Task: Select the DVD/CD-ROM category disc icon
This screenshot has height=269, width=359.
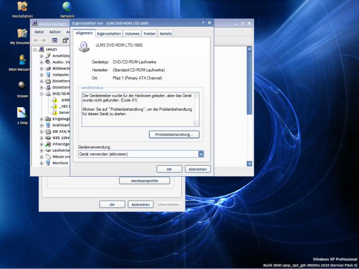Action: click(x=48, y=94)
